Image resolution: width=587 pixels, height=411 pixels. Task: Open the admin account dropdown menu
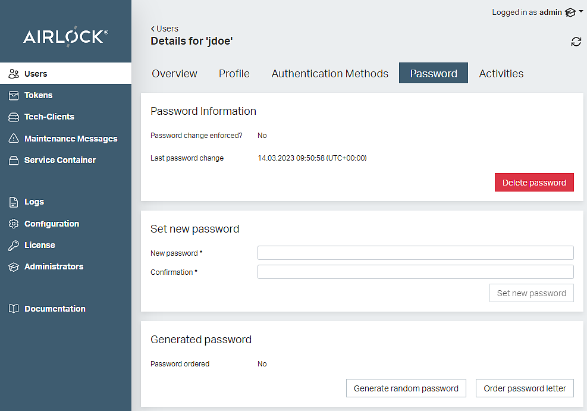[x=573, y=12]
